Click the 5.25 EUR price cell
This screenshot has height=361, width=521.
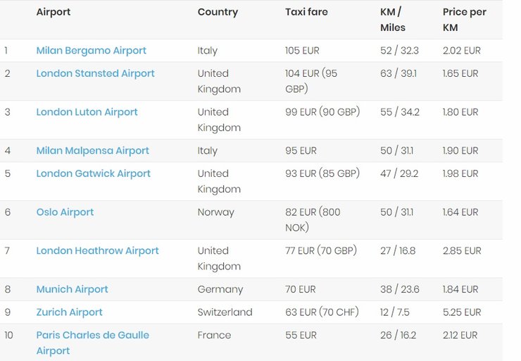pos(461,312)
